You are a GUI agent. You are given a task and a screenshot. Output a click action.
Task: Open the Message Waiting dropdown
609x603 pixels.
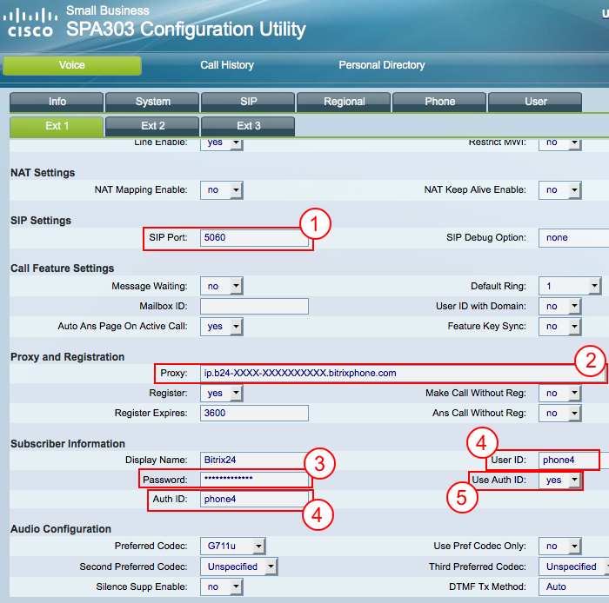click(x=222, y=286)
